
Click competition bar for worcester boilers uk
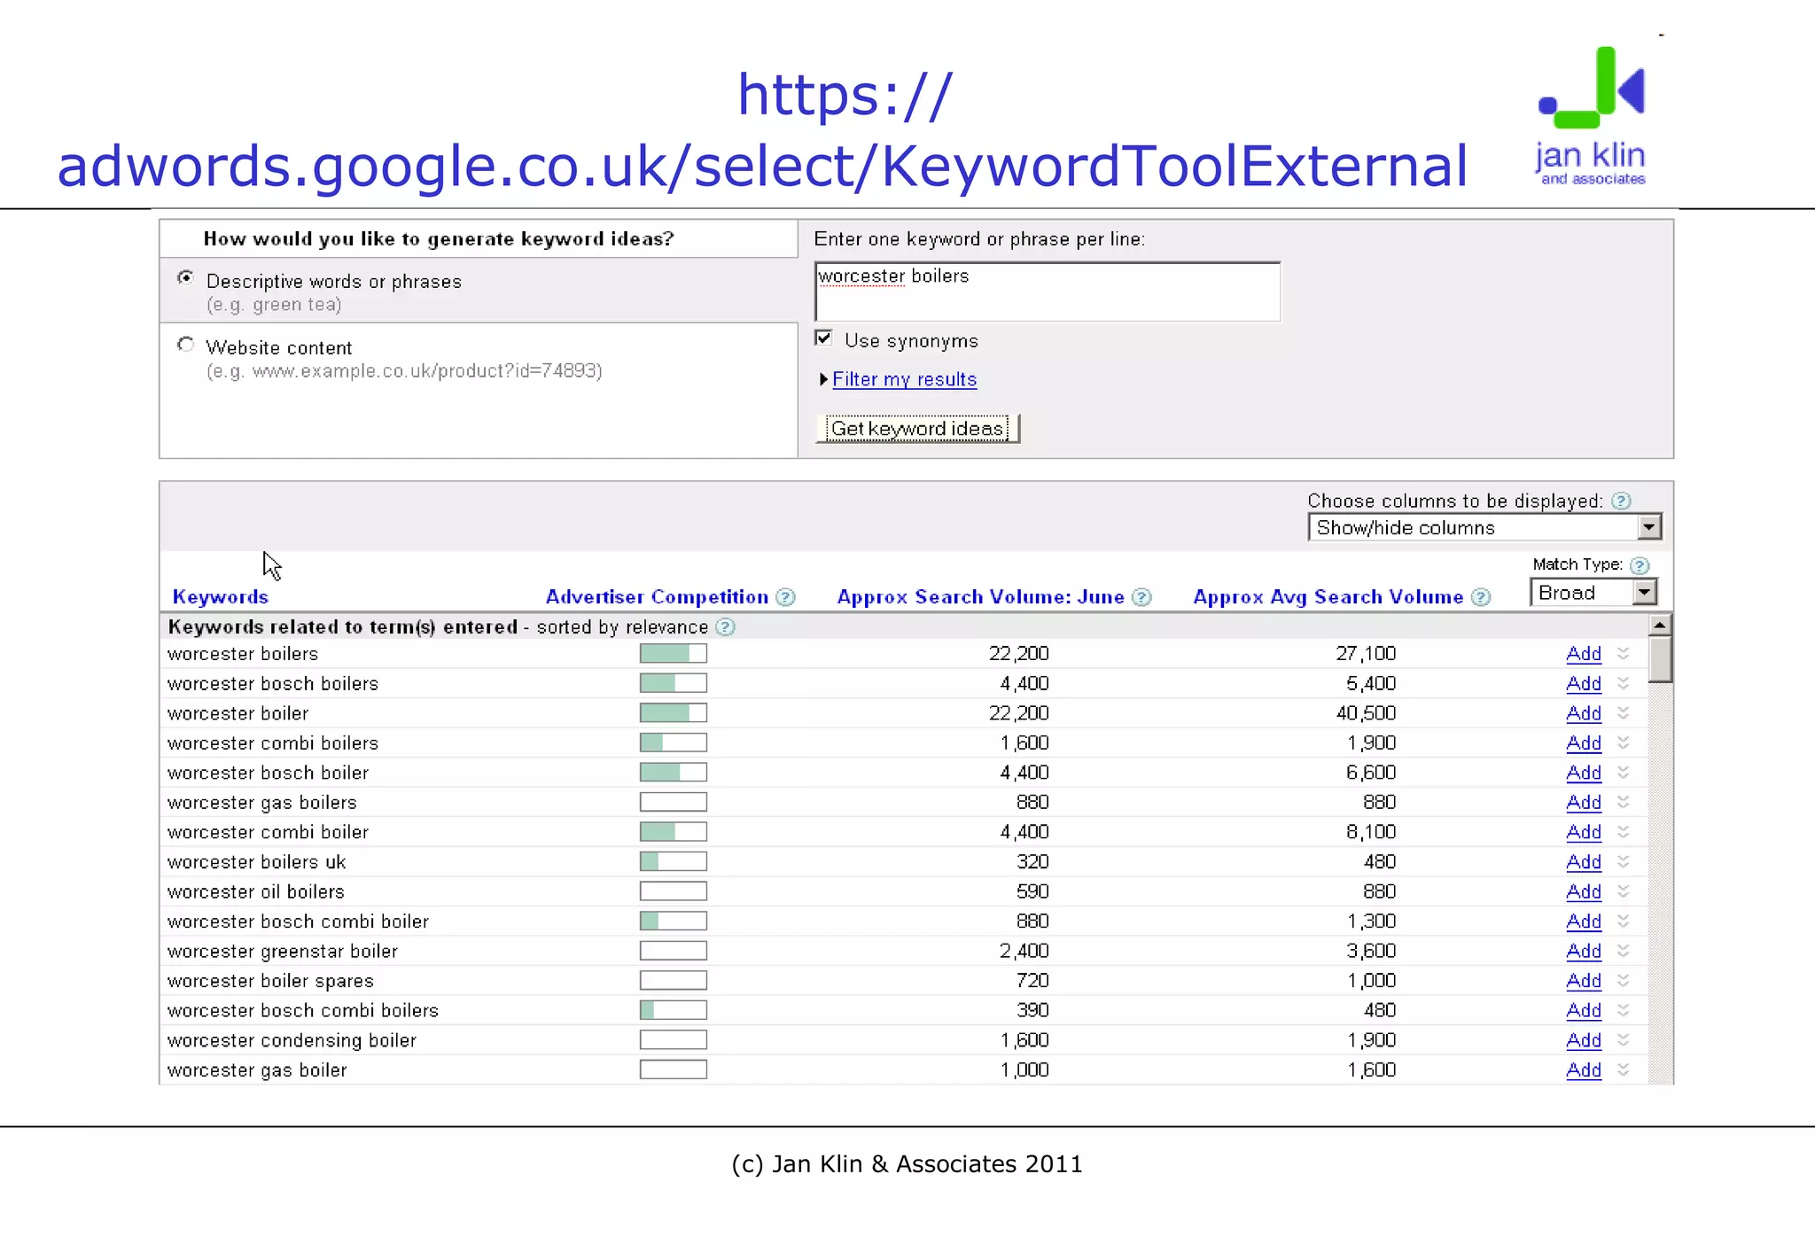[x=674, y=861]
